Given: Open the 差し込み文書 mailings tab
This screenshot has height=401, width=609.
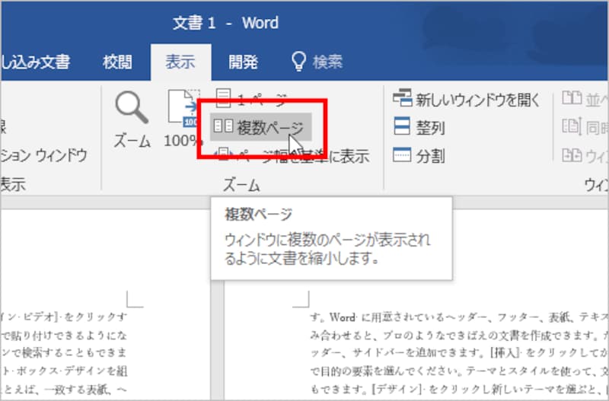Looking at the screenshot, I should pyautogui.click(x=36, y=62).
